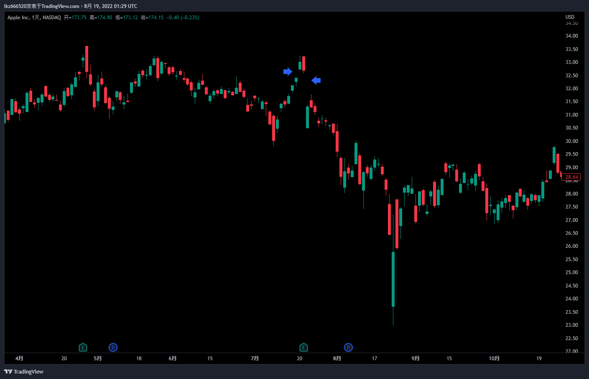This screenshot has width=589, height=379.
Task: Click the -0.40 (-0.23%) change value
Action: click(183, 18)
